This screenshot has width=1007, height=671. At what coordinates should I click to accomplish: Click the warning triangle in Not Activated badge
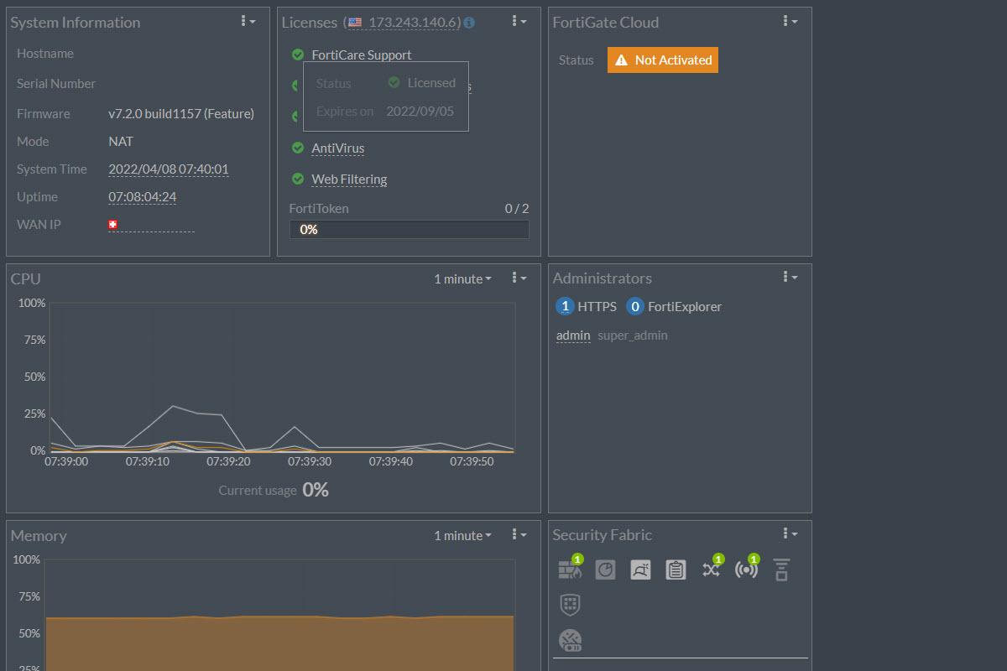(621, 60)
